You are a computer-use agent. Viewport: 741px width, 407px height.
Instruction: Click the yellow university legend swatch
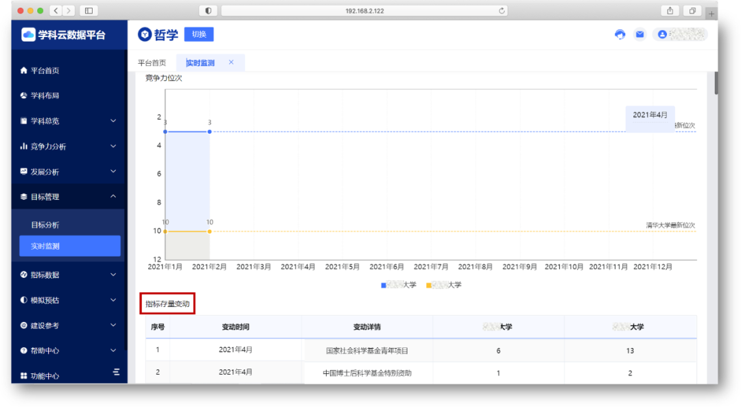pyautogui.click(x=429, y=285)
